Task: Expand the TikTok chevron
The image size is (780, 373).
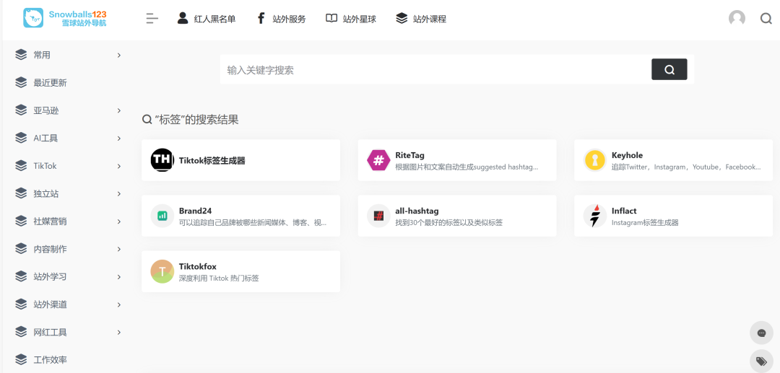Action: [119, 166]
